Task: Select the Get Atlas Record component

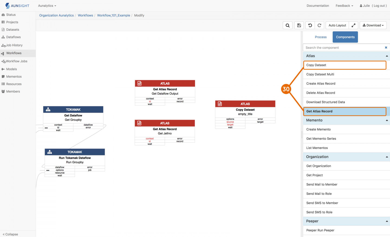Action: pos(345,111)
